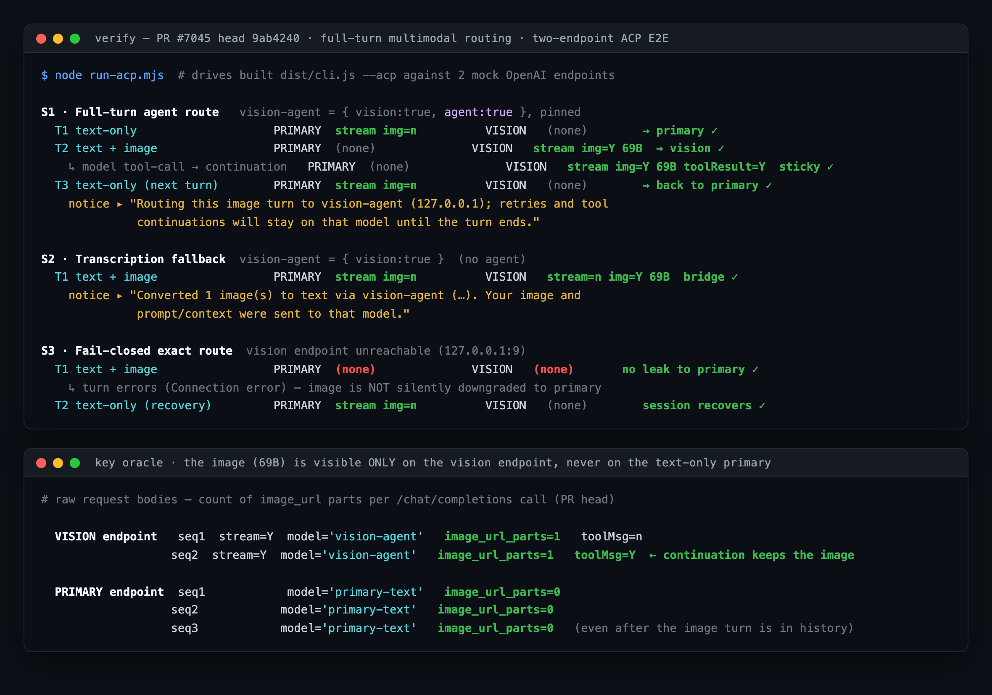Click the key oracle window title text
The height and width of the screenshot is (695, 992).
coord(433,463)
